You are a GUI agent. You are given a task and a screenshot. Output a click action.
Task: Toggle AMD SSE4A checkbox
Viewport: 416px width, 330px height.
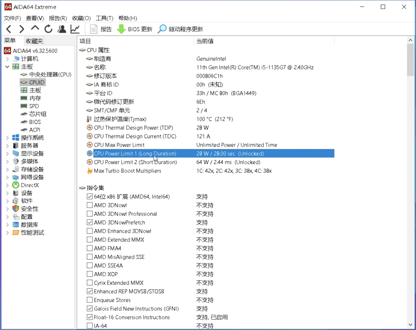[x=90, y=265]
